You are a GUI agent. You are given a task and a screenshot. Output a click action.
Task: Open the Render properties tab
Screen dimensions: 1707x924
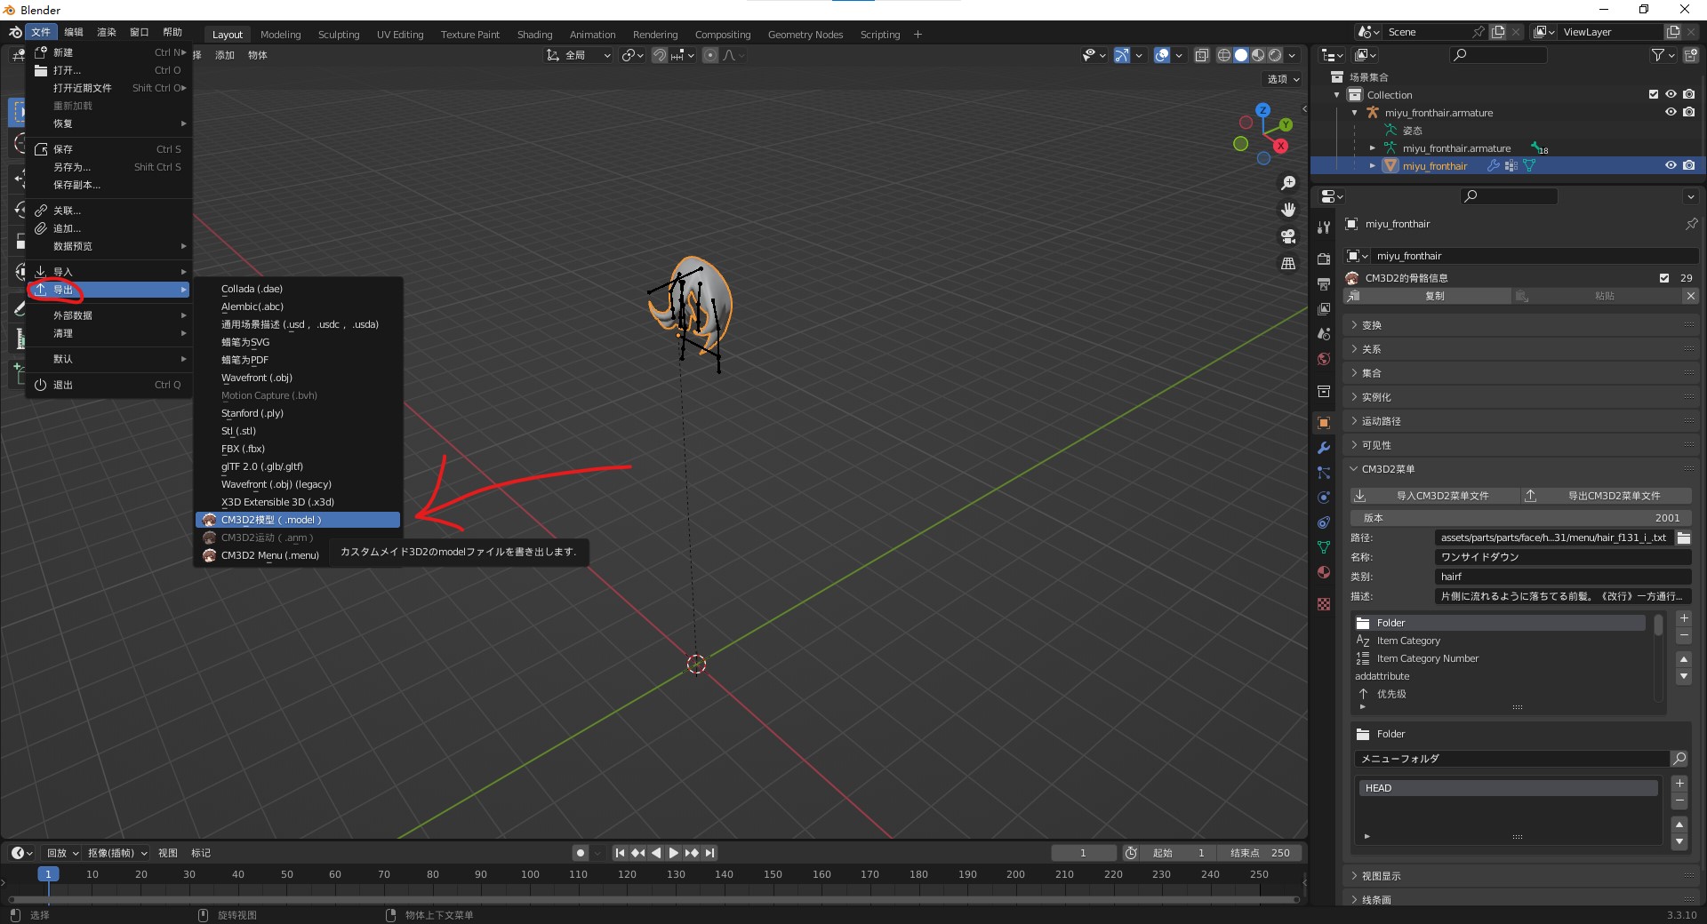click(1324, 259)
